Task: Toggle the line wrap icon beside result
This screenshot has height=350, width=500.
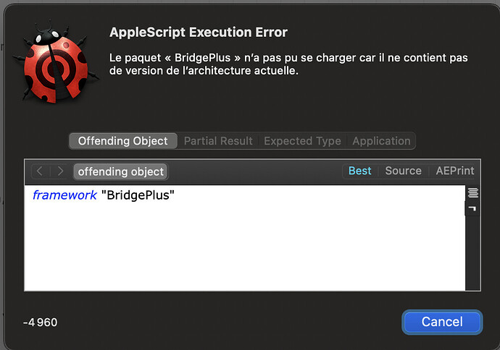Action: (x=473, y=193)
